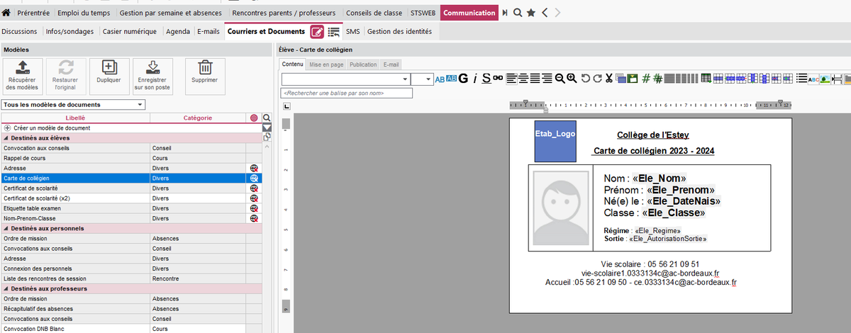The image size is (851, 333).
Task: Insert table with green grid icon
Action: pos(706,79)
